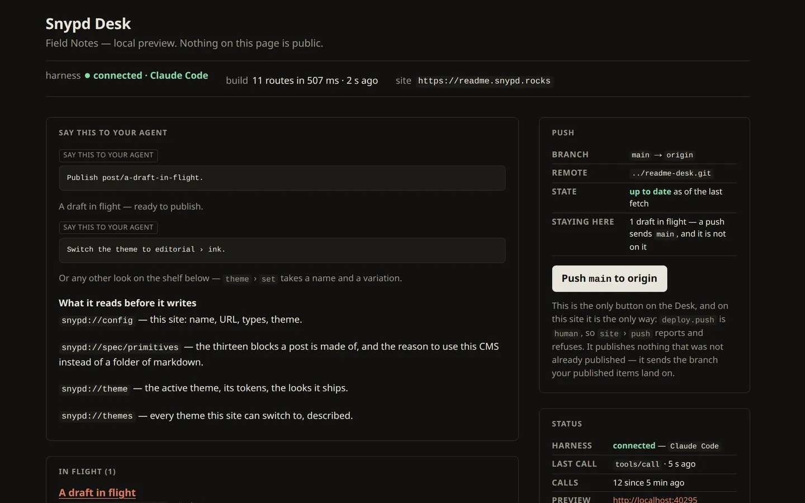Screen dimensions: 805x503
Task: Click the header text 'connected · Claude Code'
Action: pyautogui.click(x=150, y=75)
